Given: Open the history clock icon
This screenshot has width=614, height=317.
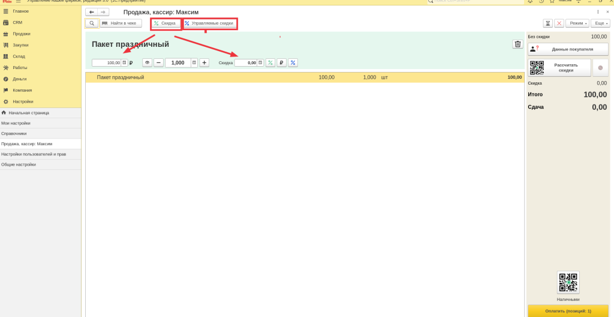Looking at the screenshot, I should [541, 1].
